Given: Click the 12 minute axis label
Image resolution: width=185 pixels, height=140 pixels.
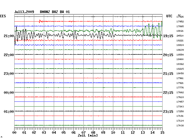Looking at the screenshot, I should click(x=133, y=133).
